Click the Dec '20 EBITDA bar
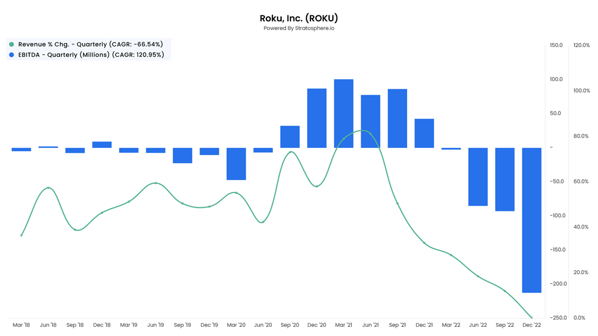 [x=317, y=118]
